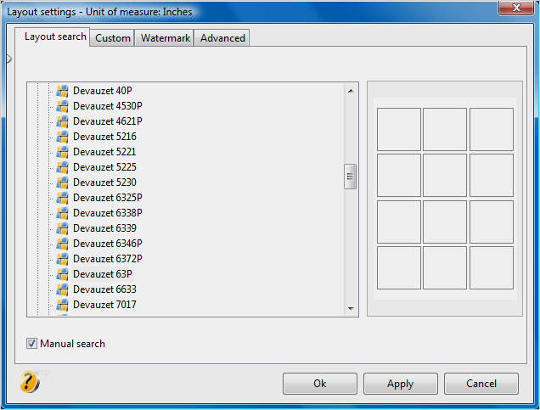Viewport: 540px width, 410px height.
Task: Click the layout icon next to Devauzet 4530P
Action: point(62,106)
